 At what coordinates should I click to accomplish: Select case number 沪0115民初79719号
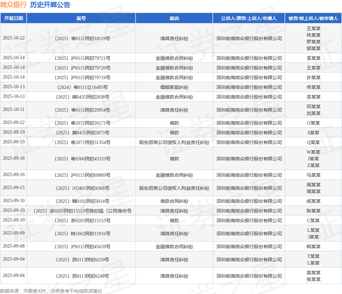click(x=82, y=78)
